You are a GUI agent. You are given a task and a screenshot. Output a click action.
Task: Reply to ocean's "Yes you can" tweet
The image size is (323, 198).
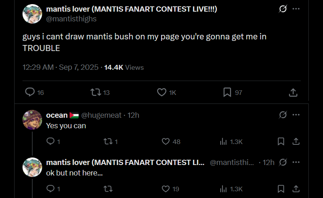pyautogui.click(x=53, y=141)
